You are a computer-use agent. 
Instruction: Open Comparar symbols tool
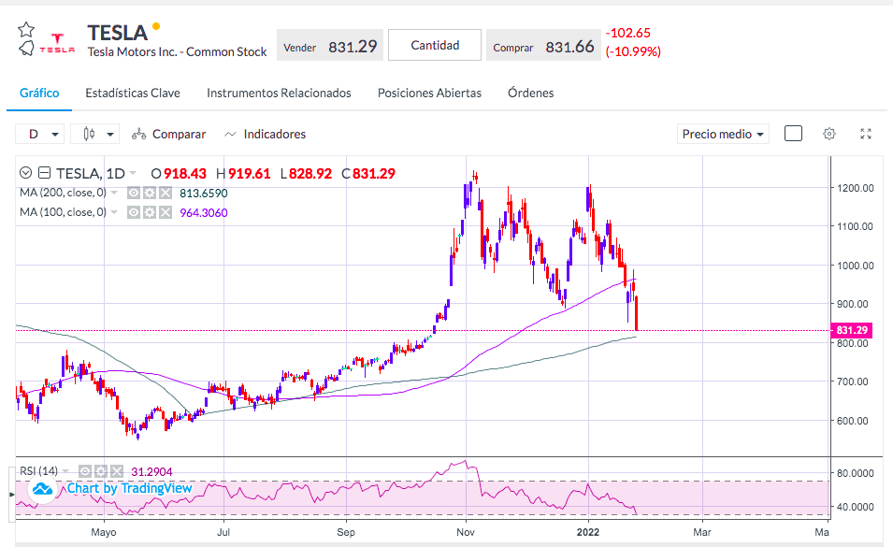point(168,135)
